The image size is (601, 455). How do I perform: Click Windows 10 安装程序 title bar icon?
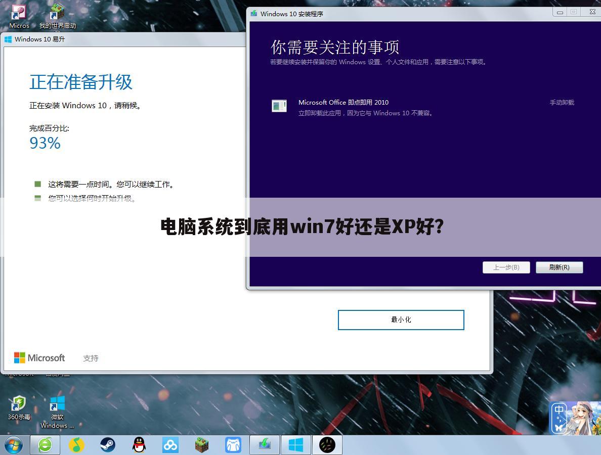tap(254, 14)
